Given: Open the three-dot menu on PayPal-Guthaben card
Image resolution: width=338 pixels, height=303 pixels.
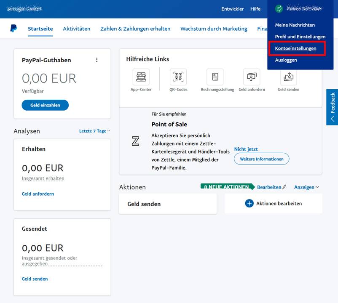Looking at the screenshot, I should 97,60.
